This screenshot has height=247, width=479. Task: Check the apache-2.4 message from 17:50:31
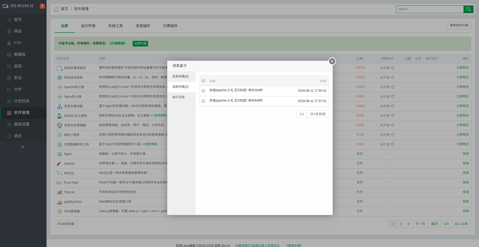203,91
